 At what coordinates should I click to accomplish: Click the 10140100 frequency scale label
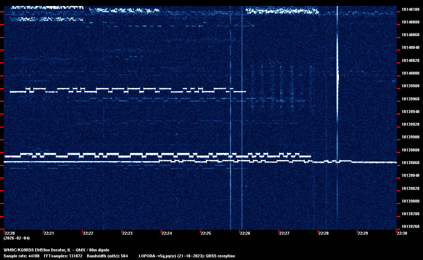click(410, 9)
